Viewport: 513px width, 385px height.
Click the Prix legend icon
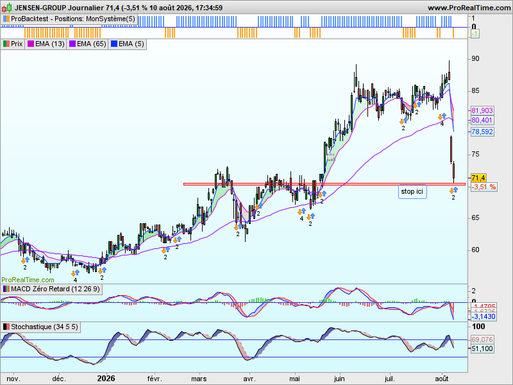point(6,44)
